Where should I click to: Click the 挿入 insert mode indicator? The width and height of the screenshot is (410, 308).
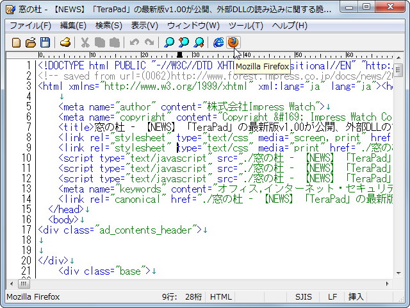click(x=356, y=296)
